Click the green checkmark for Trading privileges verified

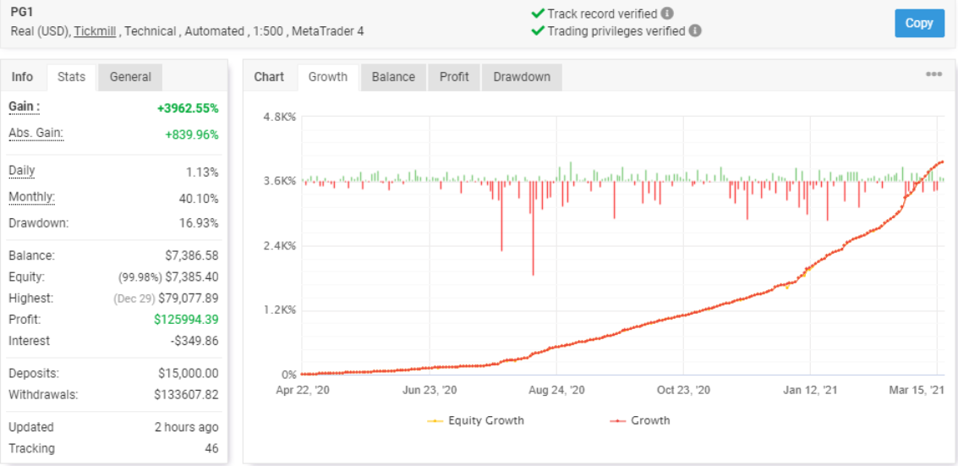(x=537, y=30)
